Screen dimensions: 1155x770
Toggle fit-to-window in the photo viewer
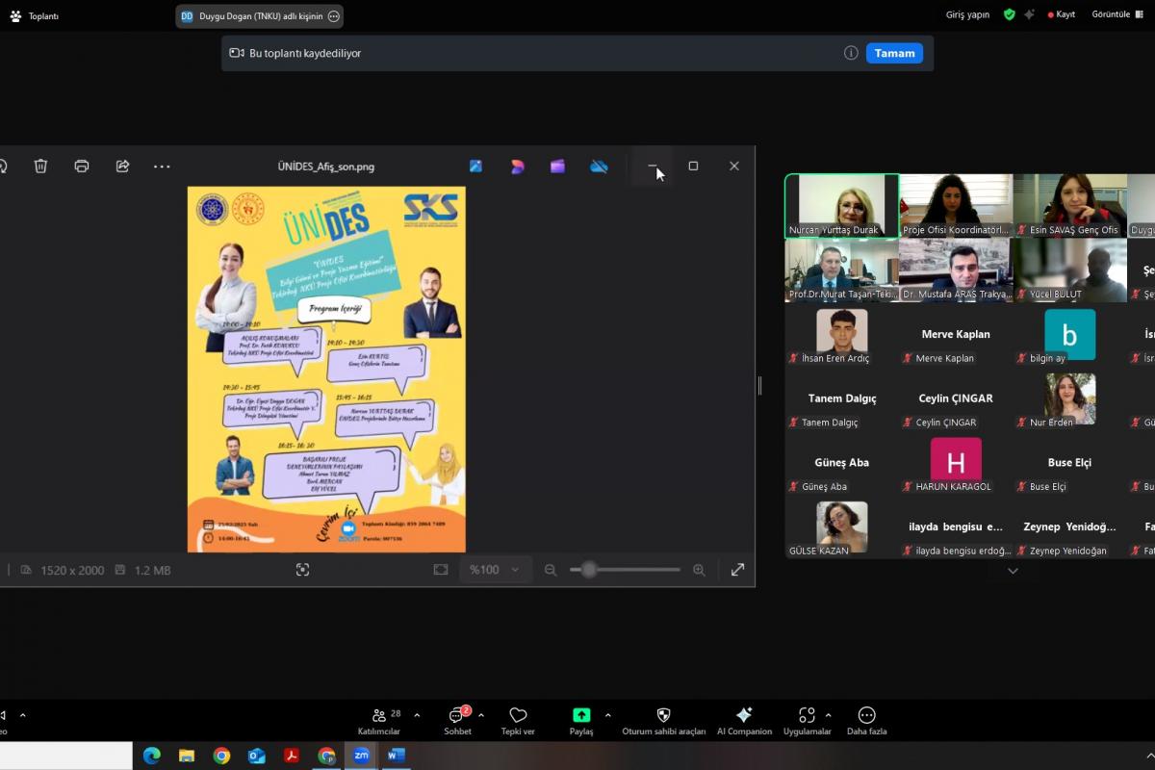(x=441, y=570)
